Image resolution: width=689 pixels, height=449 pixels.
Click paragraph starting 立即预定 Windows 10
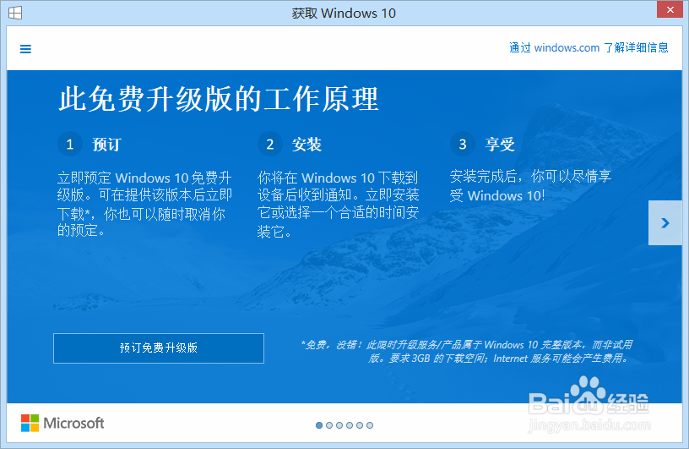click(x=144, y=204)
